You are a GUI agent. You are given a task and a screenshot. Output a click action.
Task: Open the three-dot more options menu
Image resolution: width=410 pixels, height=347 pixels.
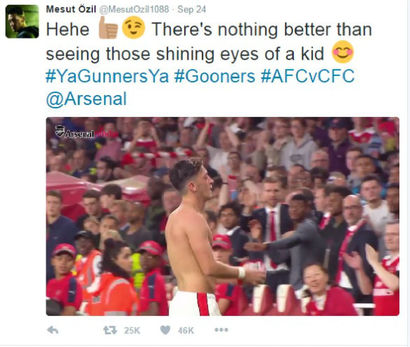coord(221,330)
